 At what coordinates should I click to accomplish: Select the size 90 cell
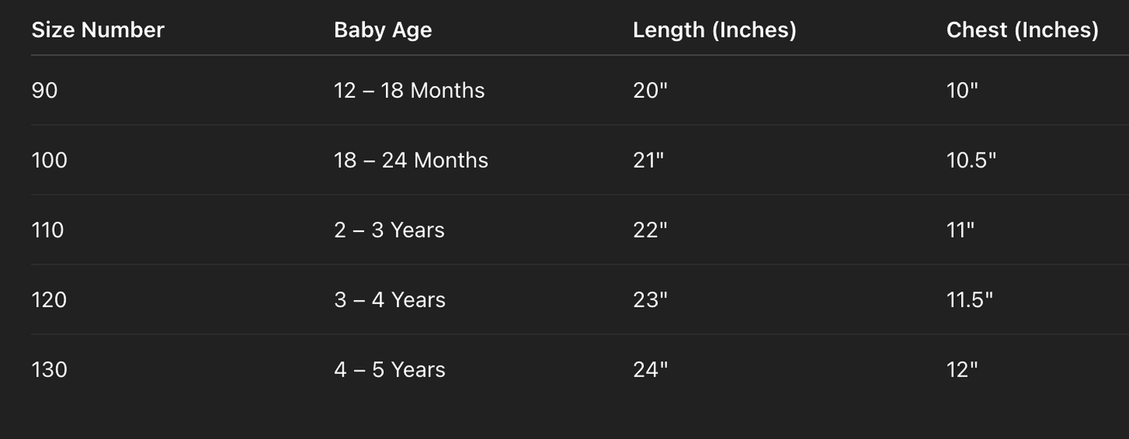(x=45, y=91)
